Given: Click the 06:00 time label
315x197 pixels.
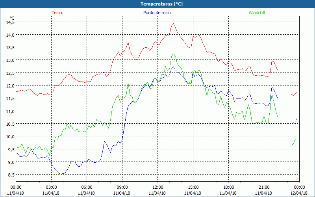Looking at the screenshot, I should (87, 188).
